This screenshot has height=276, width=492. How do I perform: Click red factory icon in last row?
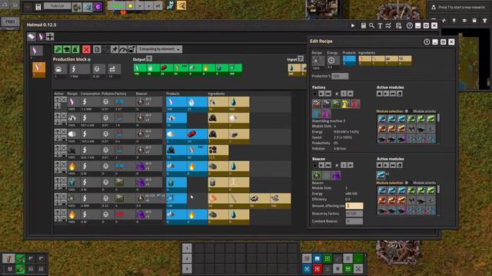coord(120,215)
